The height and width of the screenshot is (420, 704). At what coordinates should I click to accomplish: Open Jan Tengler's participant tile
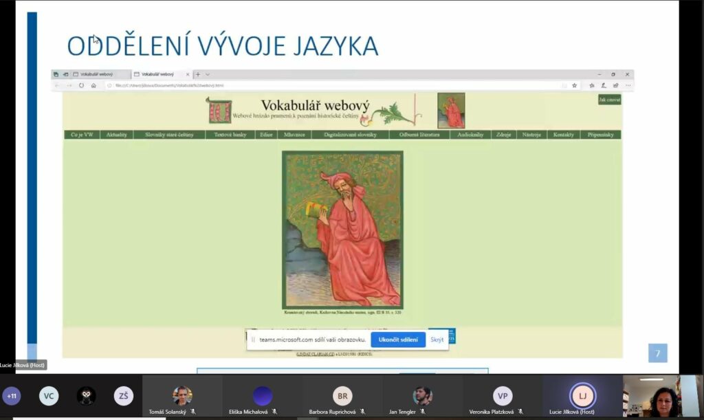click(423, 397)
